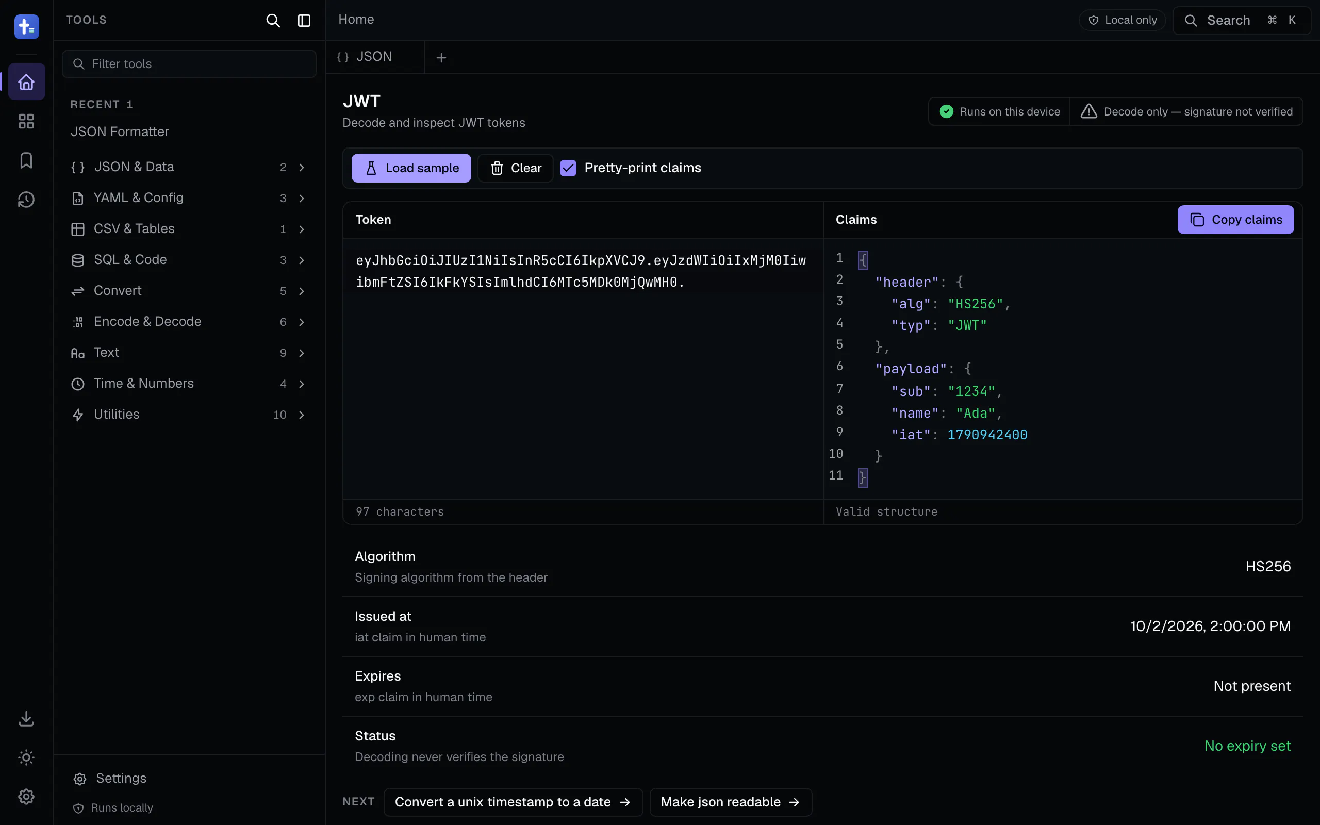
Task: Open the all tools grid icon
Action: [x=26, y=121]
